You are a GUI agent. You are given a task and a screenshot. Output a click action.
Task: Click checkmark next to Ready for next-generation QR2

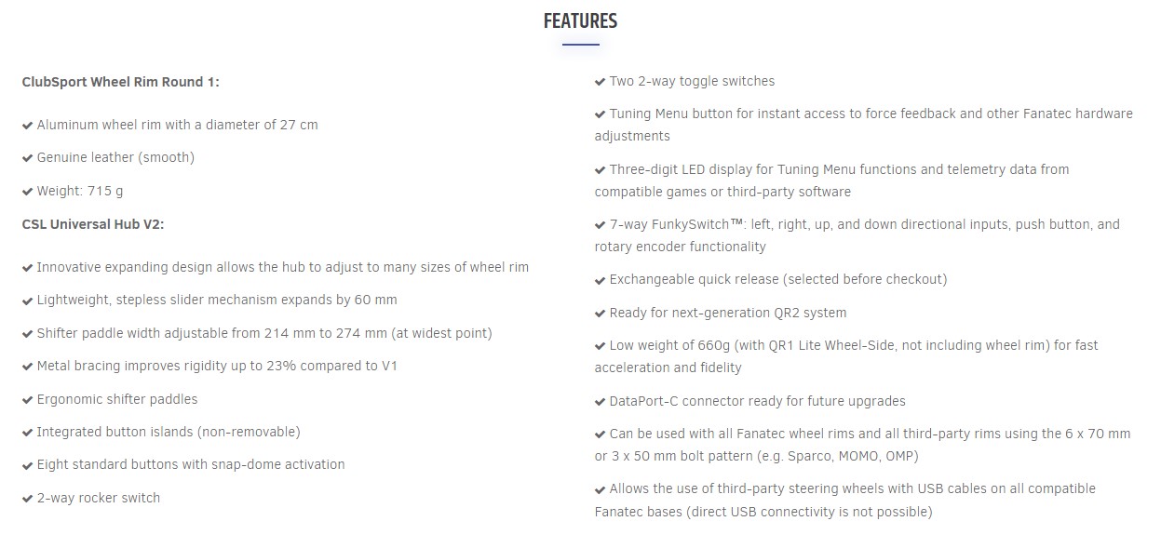[x=601, y=314]
